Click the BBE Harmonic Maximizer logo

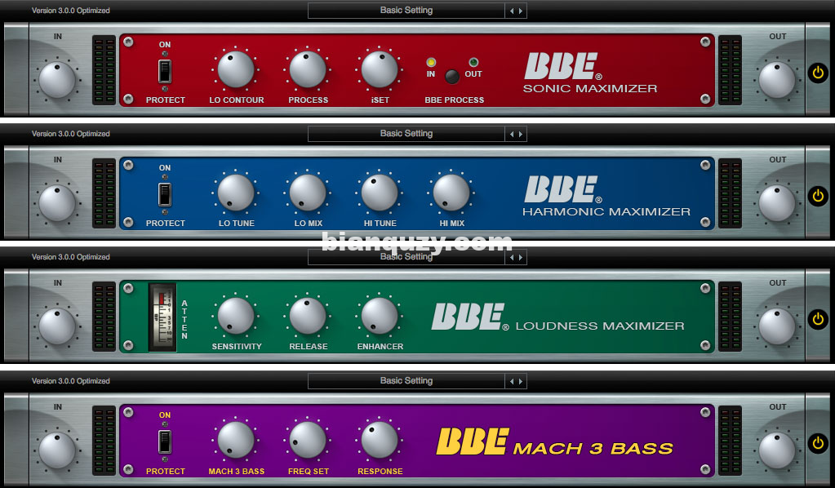[x=606, y=197]
